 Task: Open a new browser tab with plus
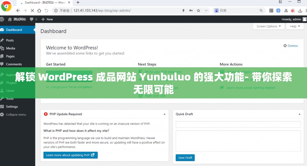tap(78, 2)
